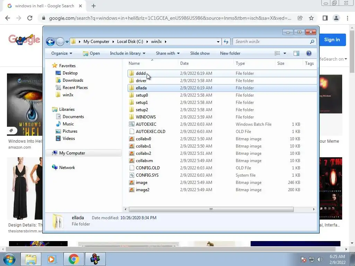The width and height of the screenshot is (355, 266).
Task: Expand arrow after win3x breadcrumb
Action: tap(166, 42)
